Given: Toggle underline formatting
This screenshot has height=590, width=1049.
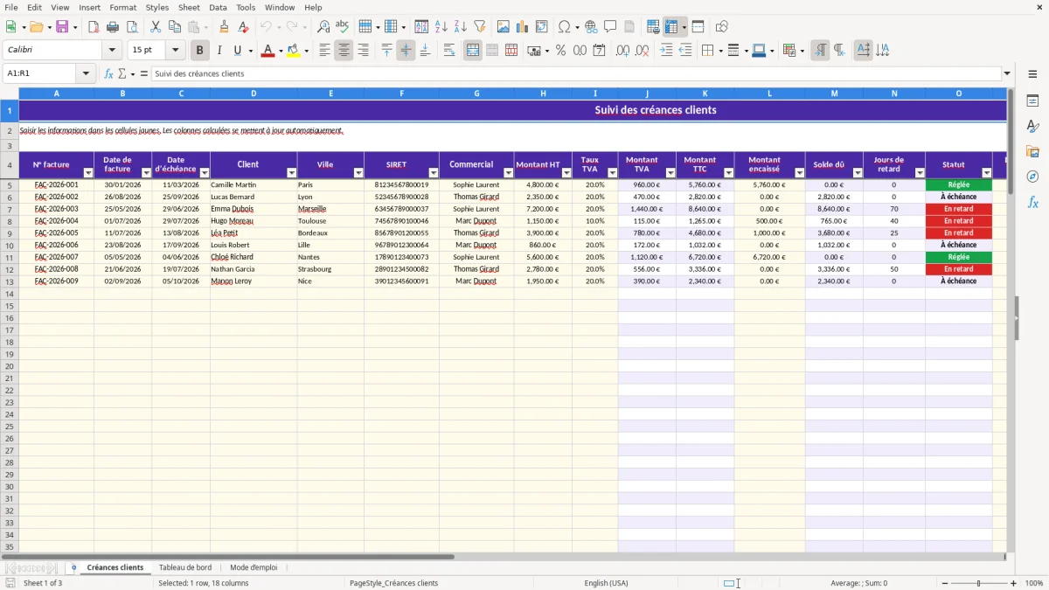Looking at the screenshot, I should coord(237,51).
